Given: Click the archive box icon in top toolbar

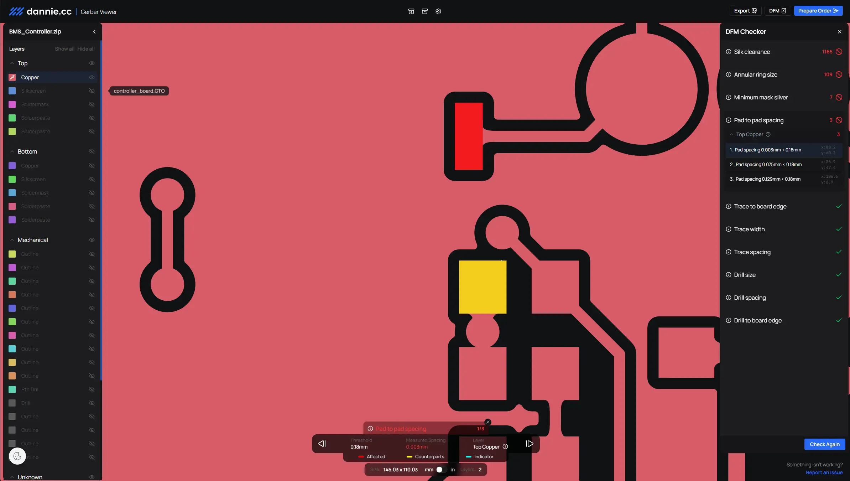Looking at the screenshot, I should 424,11.
